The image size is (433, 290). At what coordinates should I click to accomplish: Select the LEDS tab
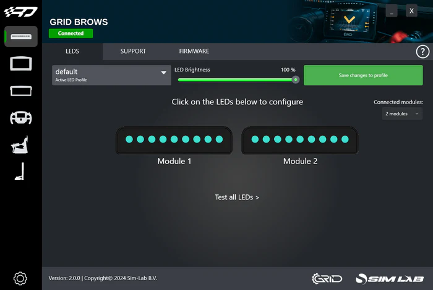(x=72, y=51)
